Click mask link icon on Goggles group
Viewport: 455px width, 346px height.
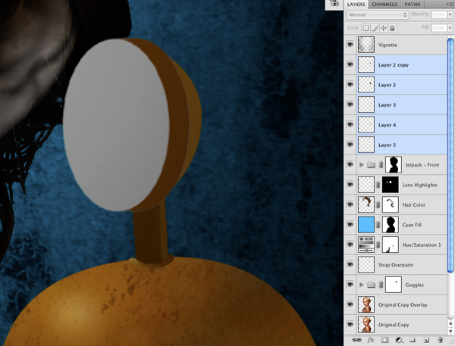(x=381, y=285)
